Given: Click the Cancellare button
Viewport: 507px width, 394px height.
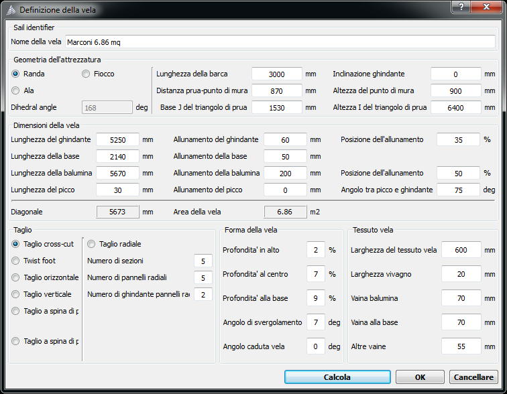Looking at the screenshot, I should point(473,377).
